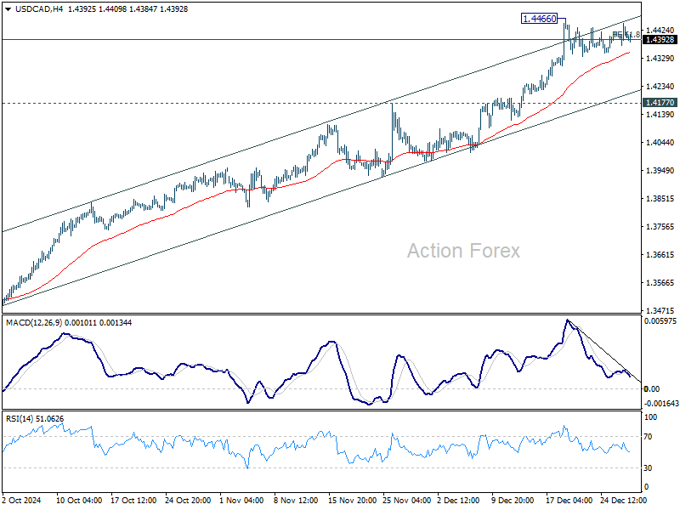Image resolution: width=680 pixels, height=510 pixels.
Task: Click the 1.36615 price axis label
Action: pos(660,254)
